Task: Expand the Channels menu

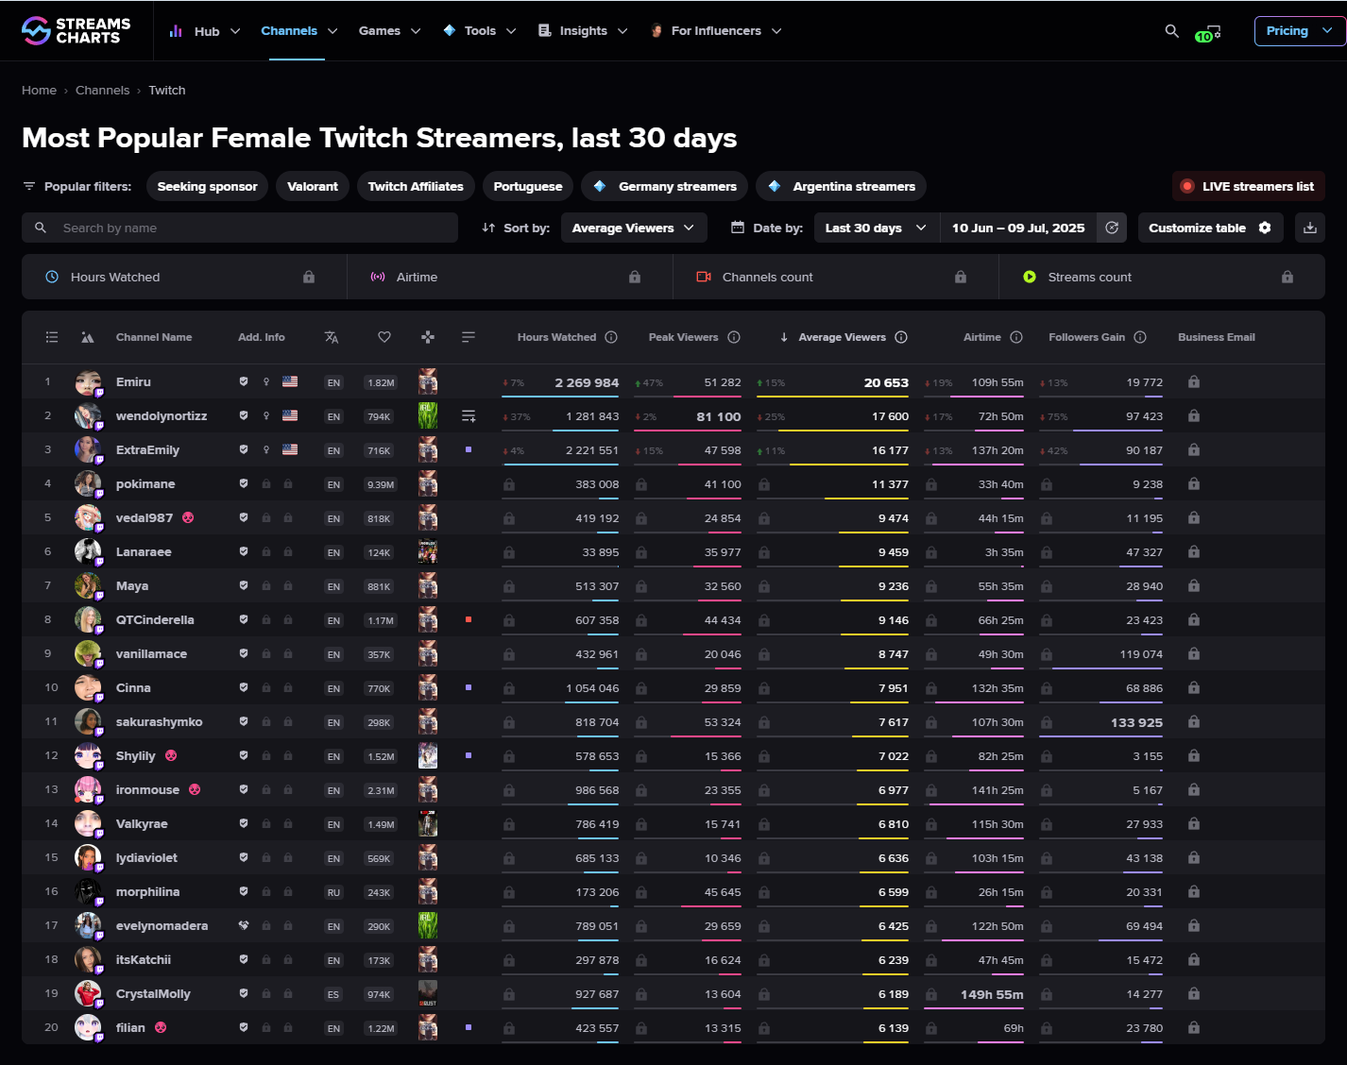Action: [299, 31]
